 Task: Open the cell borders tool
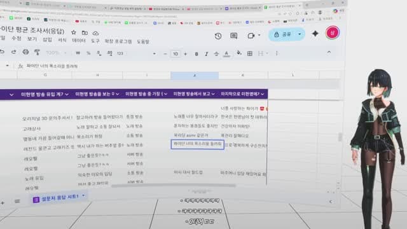[250, 53]
